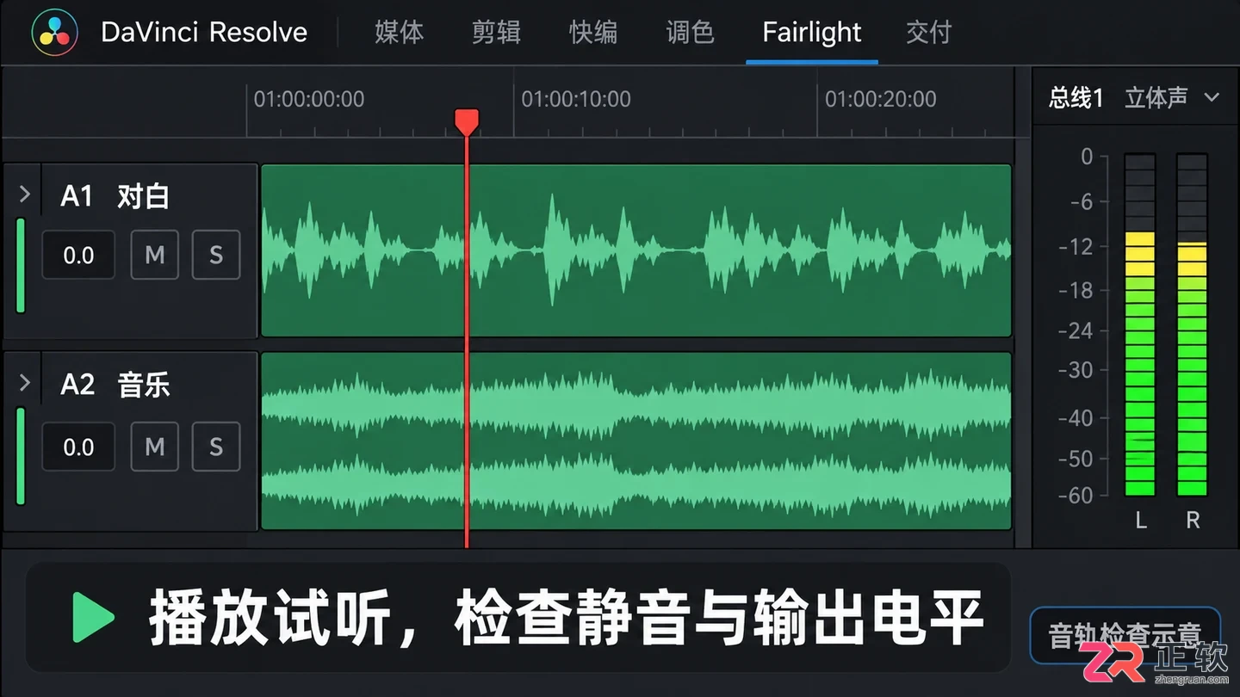Expand the A1 对白 track header
Image resolution: width=1240 pixels, height=697 pixels.
(24, 194)
